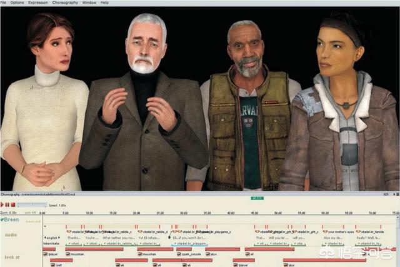This screenshot has height=267, width=400.
Task: Open the citadel_br_fa token dropdown at 70.00
Action: (x=360, y=243)
